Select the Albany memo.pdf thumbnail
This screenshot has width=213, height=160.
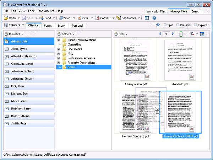point(136,59)
